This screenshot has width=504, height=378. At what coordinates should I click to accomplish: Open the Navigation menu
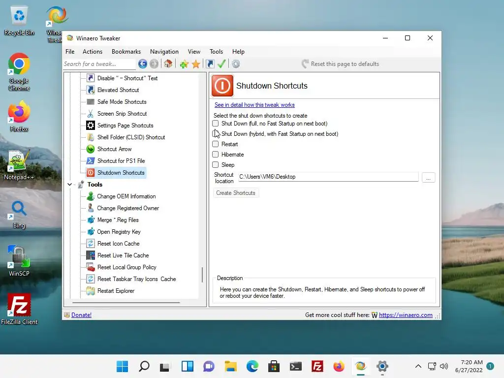click(x=164, y=51)
